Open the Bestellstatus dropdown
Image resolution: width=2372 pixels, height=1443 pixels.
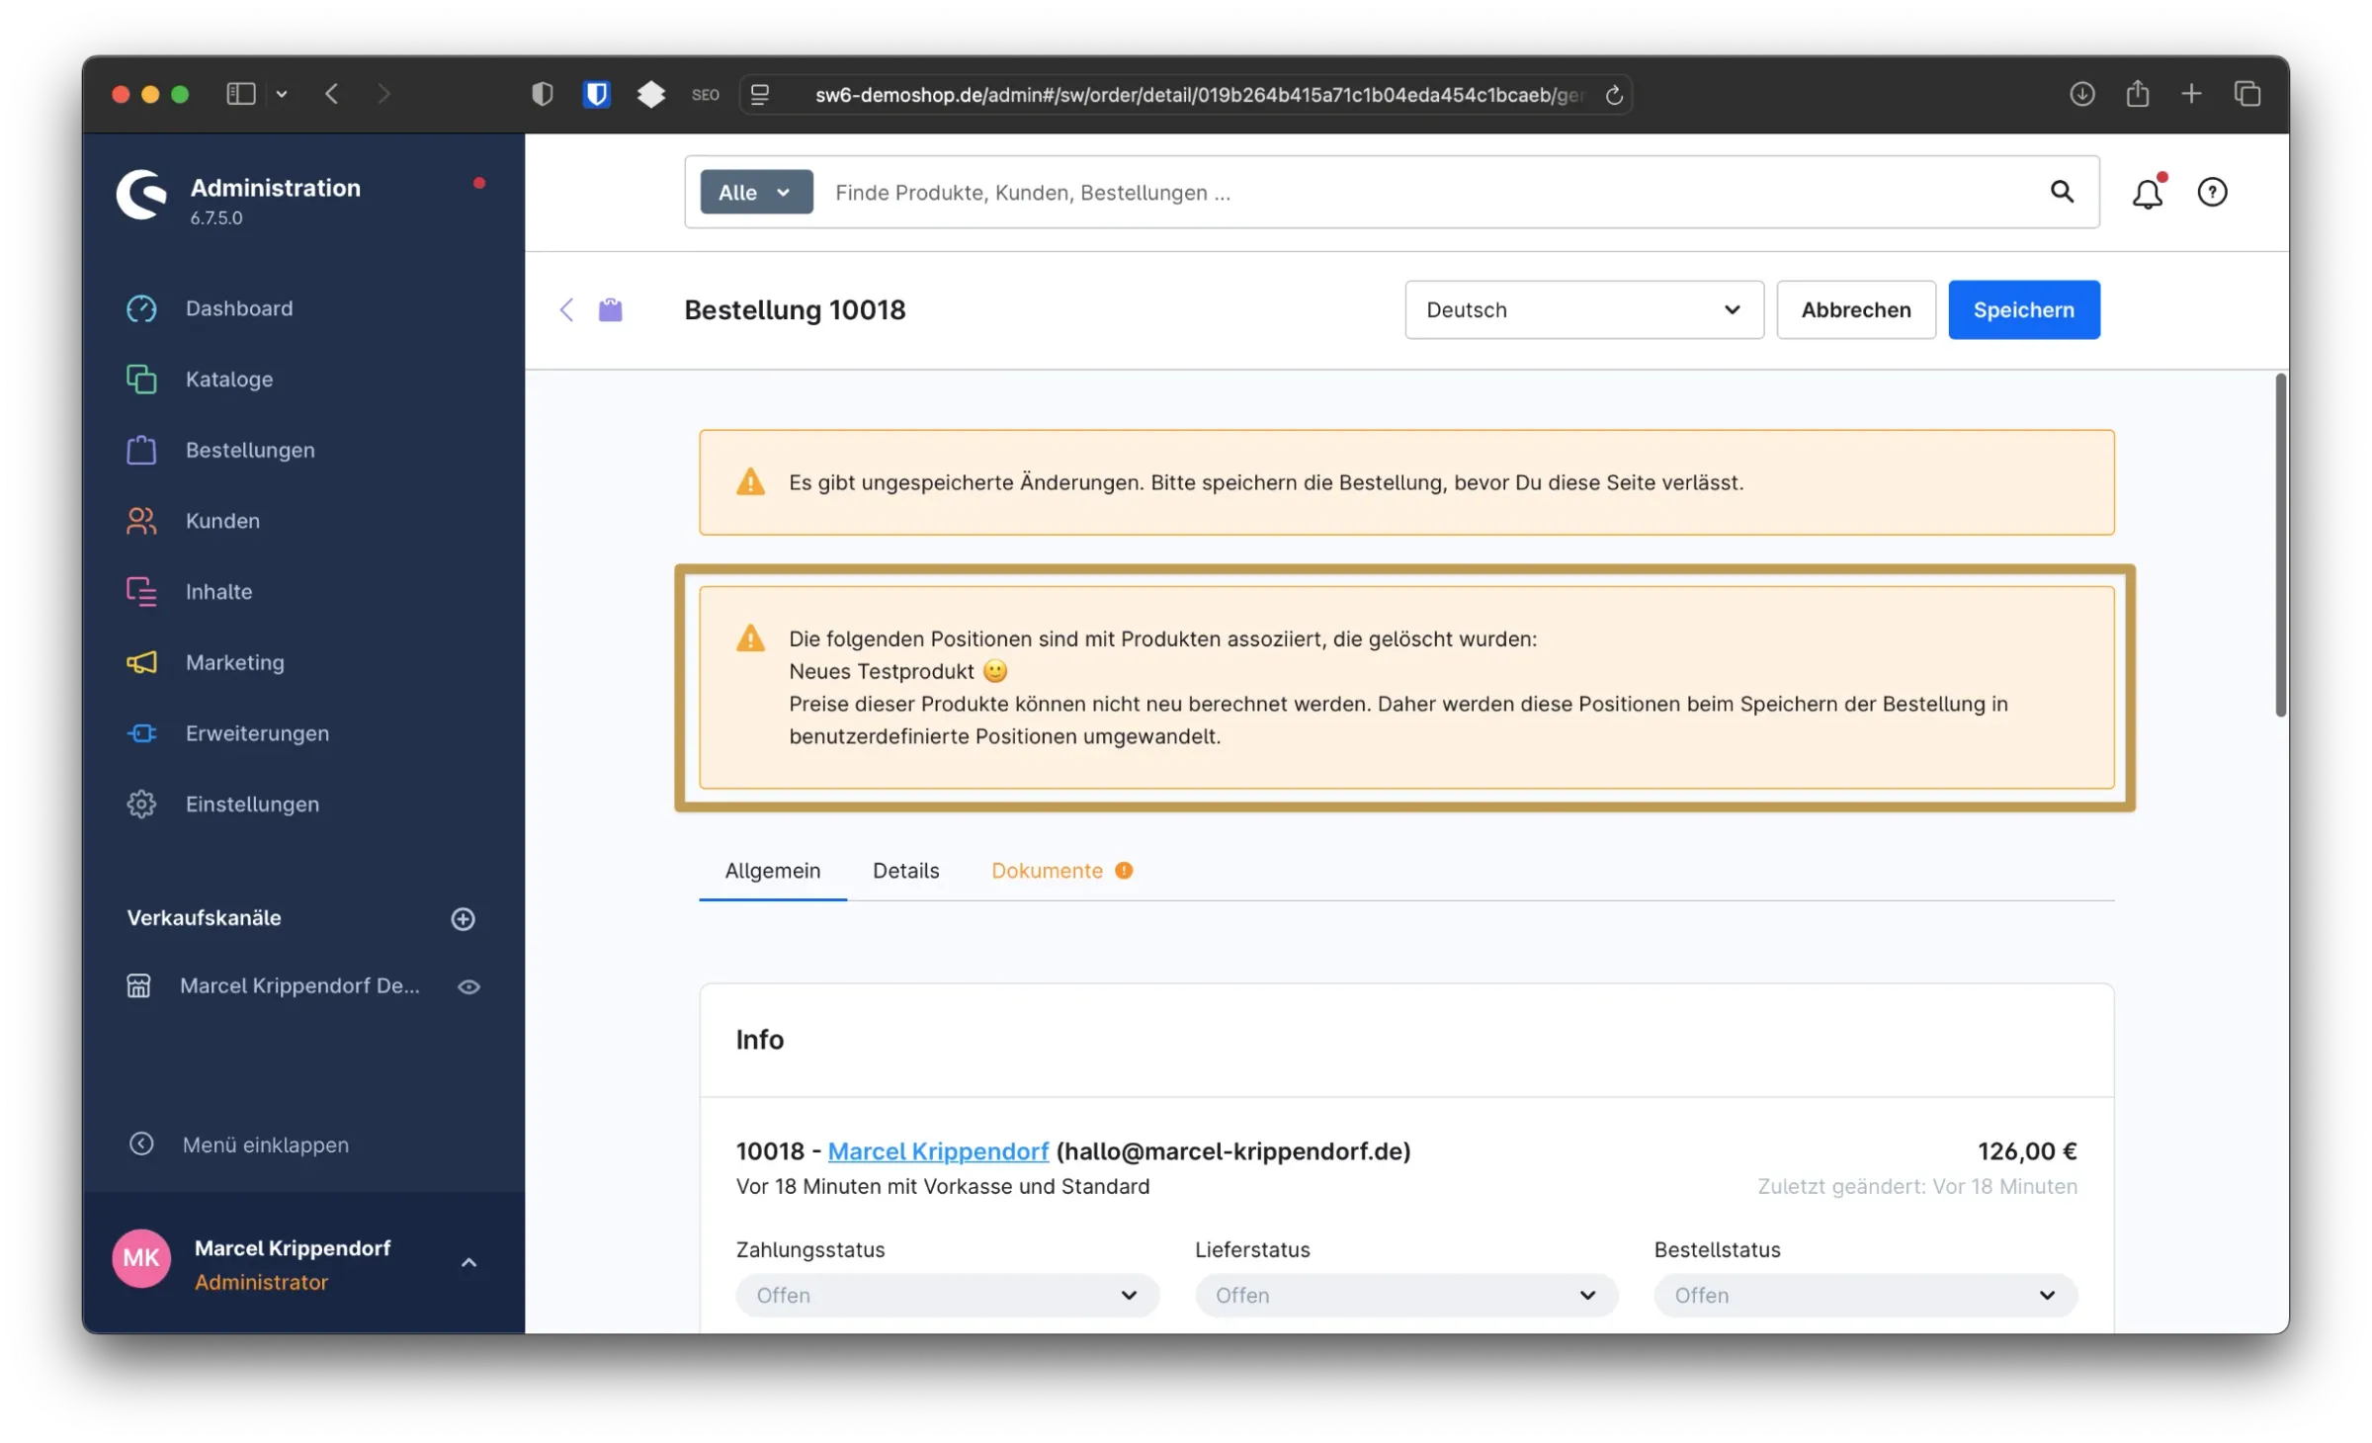(x=1864, y=1295)
